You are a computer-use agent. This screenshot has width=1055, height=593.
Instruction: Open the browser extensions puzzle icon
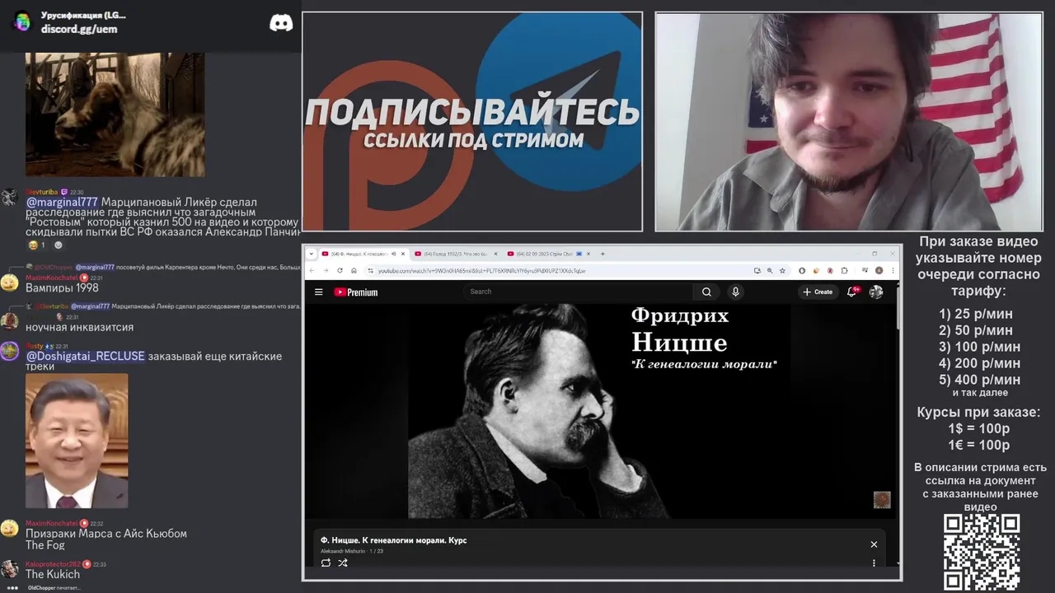(x=844, y=270)
